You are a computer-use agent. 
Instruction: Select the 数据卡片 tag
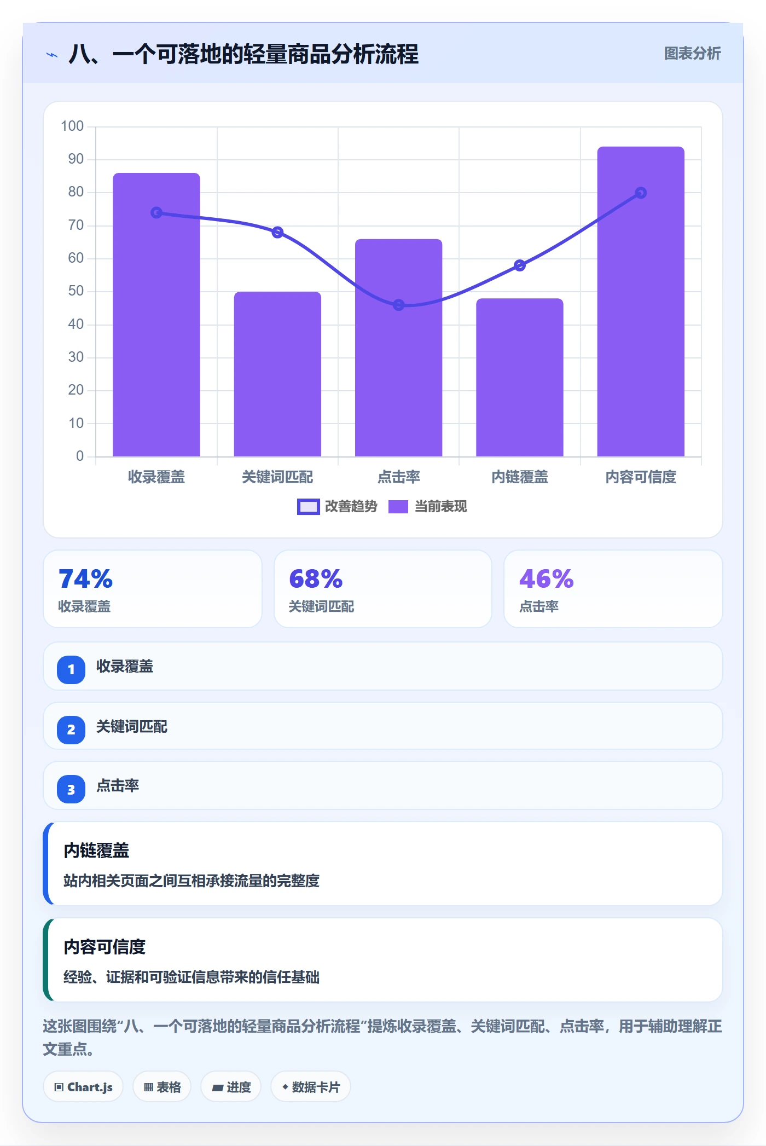(311, 1087)
